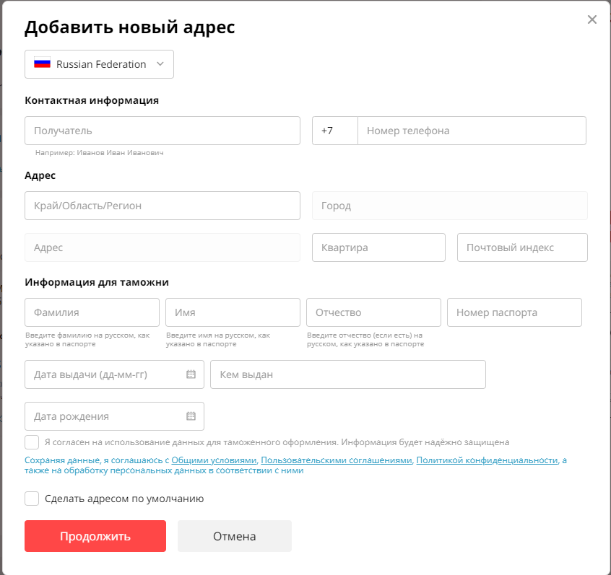Select the Почтовый индекс field
611x575 pixels.
click(x=521, y=247)
